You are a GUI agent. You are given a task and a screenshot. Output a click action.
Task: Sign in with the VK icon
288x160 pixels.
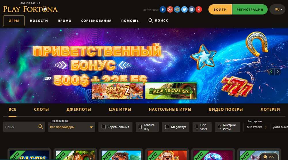pyautogui.click(x=192, y=9)
